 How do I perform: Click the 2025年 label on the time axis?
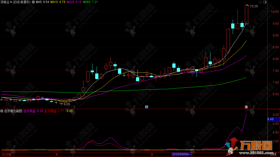coord(6,154)
